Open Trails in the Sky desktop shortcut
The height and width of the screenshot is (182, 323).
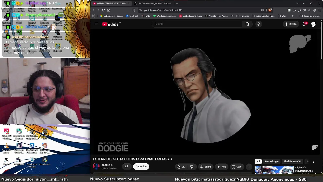click(x=45, y=148)
